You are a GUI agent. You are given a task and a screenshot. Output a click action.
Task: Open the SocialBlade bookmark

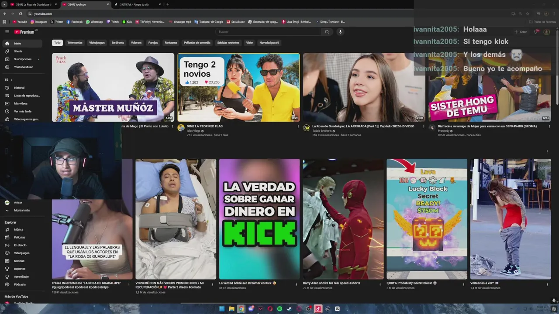pos(236,22)
